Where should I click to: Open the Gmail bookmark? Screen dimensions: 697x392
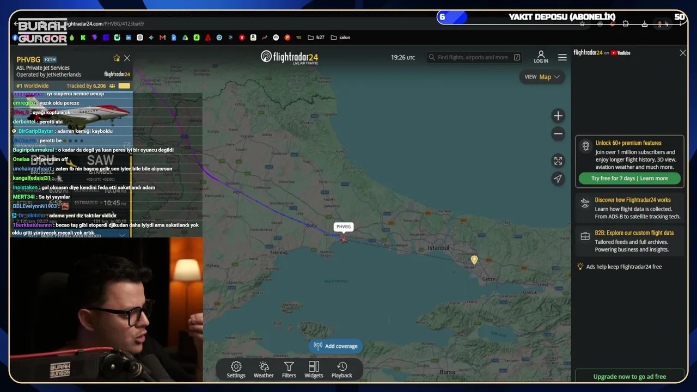coord(162,38)
